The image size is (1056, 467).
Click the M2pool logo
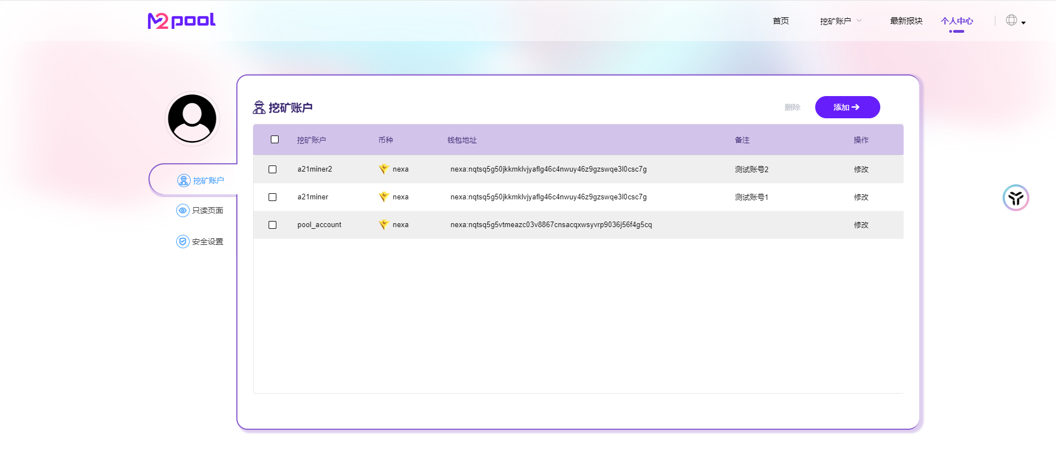pos(181,21)
